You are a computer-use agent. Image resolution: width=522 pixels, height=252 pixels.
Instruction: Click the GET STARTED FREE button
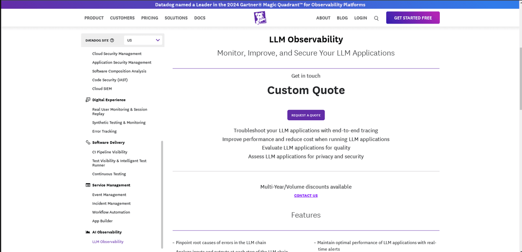[x=412, y=17]
